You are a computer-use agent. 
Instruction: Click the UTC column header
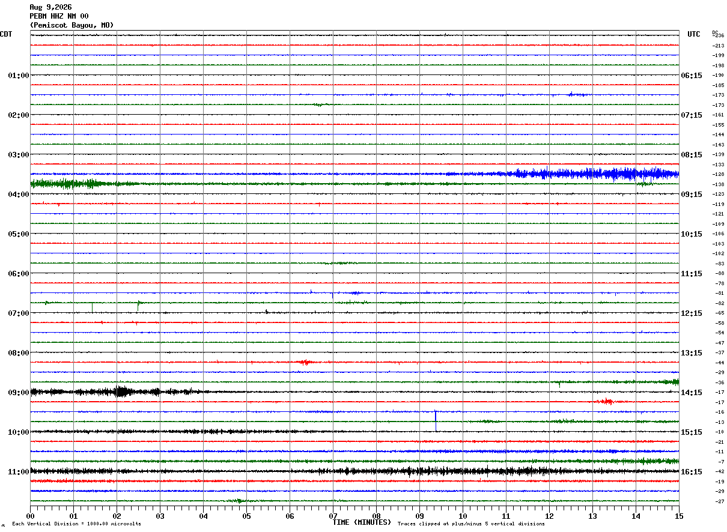(x=694, y=34)
